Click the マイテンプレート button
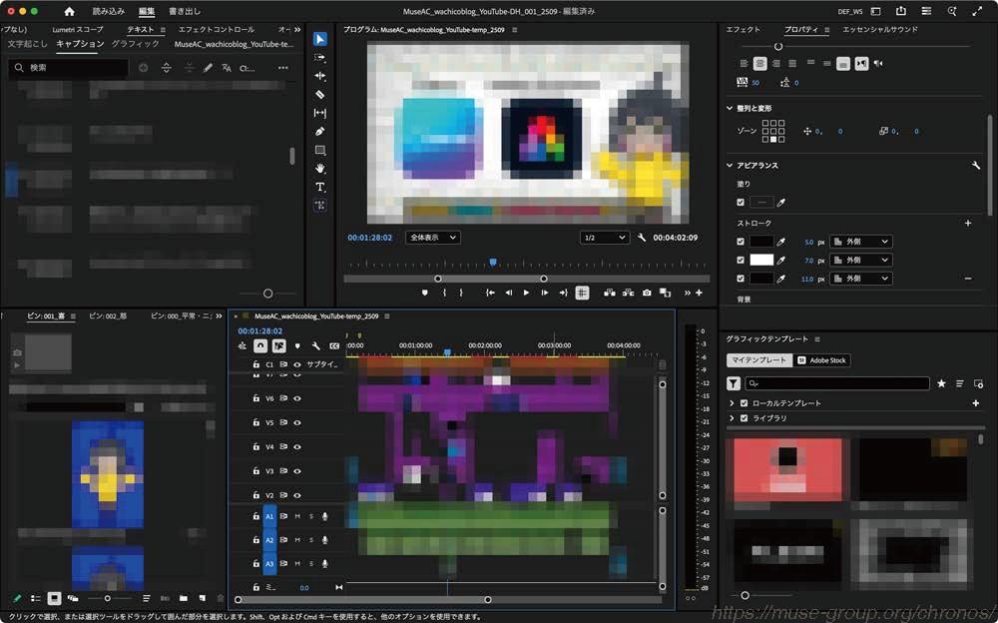 point(758,360)
